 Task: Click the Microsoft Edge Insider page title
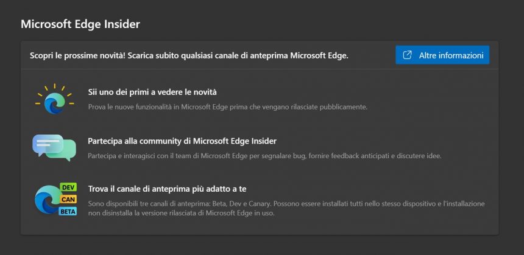(x=80, y=24)
